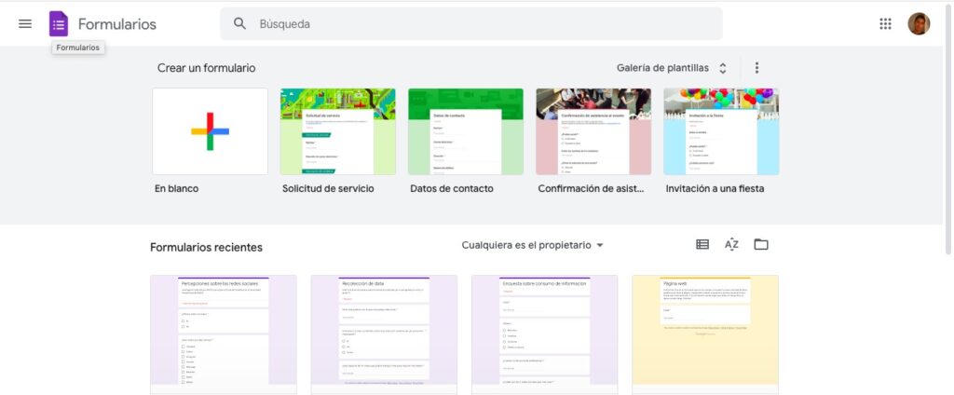Open the Cualquiera es el propietario dropdown

coord(533,245)
